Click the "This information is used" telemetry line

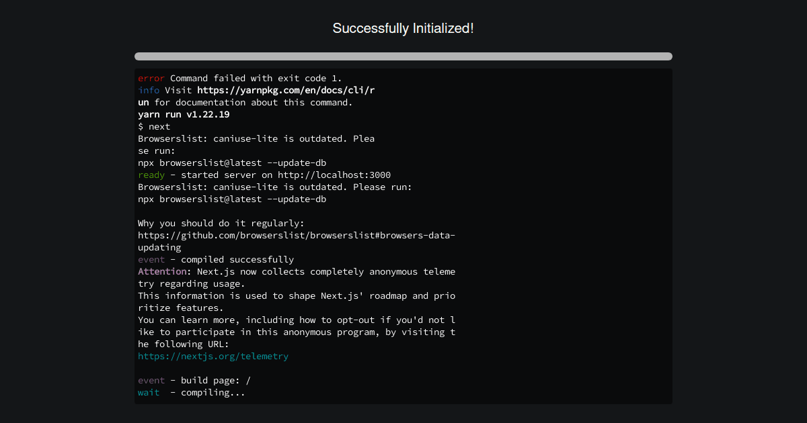click(x=296, y=296)
